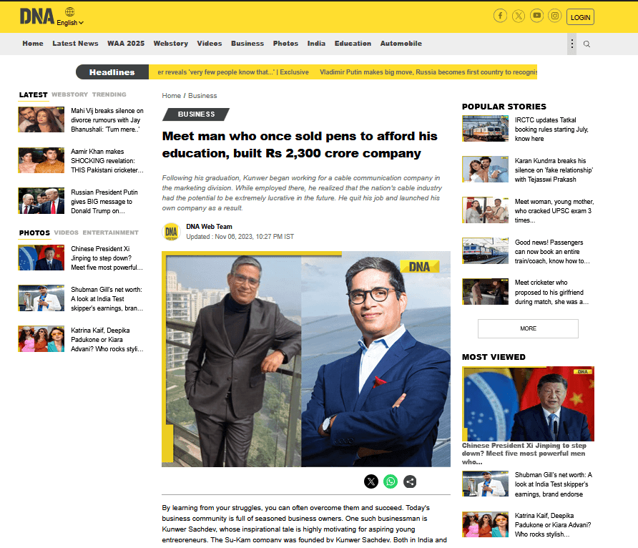The height and width of the screenshot is (548, 638).
Task: Open cricketer proposed to girlfriend thumbnail
Action: 485,291
